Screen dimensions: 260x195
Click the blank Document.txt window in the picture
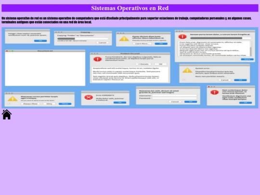click(x=45, y=68)
